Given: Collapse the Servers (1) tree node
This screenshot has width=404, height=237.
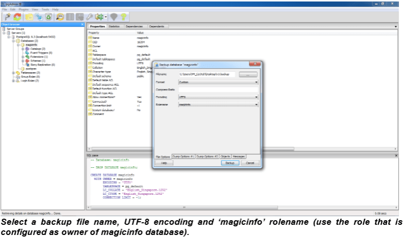Looking at the screenshot, I should pos(4,33).
